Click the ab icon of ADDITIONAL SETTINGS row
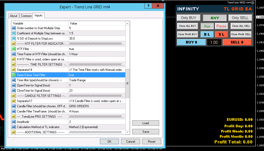The width and height of the screenshot is (264, 151). pyautogui.click(x=14, y=132)
